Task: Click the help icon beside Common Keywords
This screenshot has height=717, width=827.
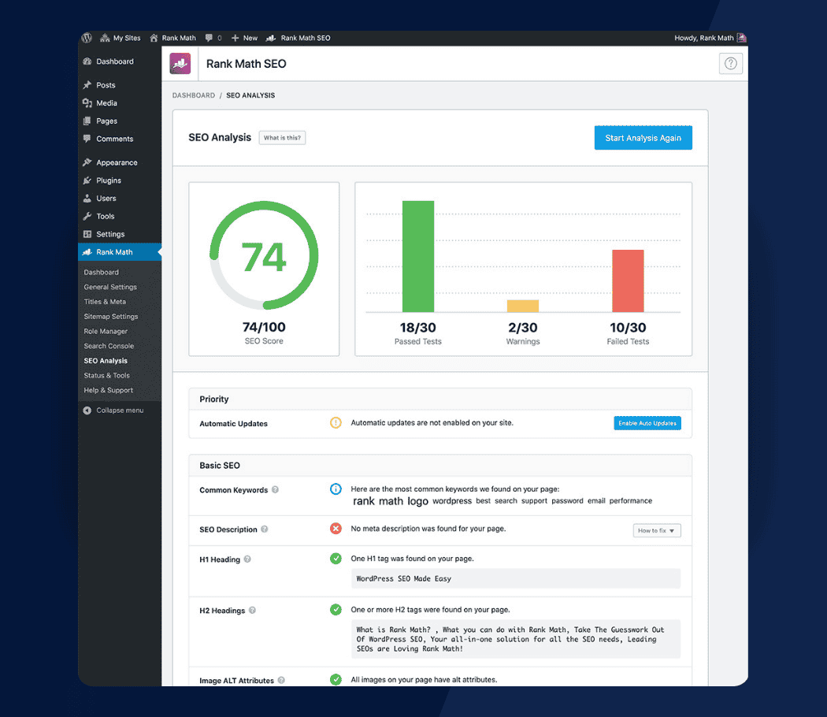Action: [275, 490]
